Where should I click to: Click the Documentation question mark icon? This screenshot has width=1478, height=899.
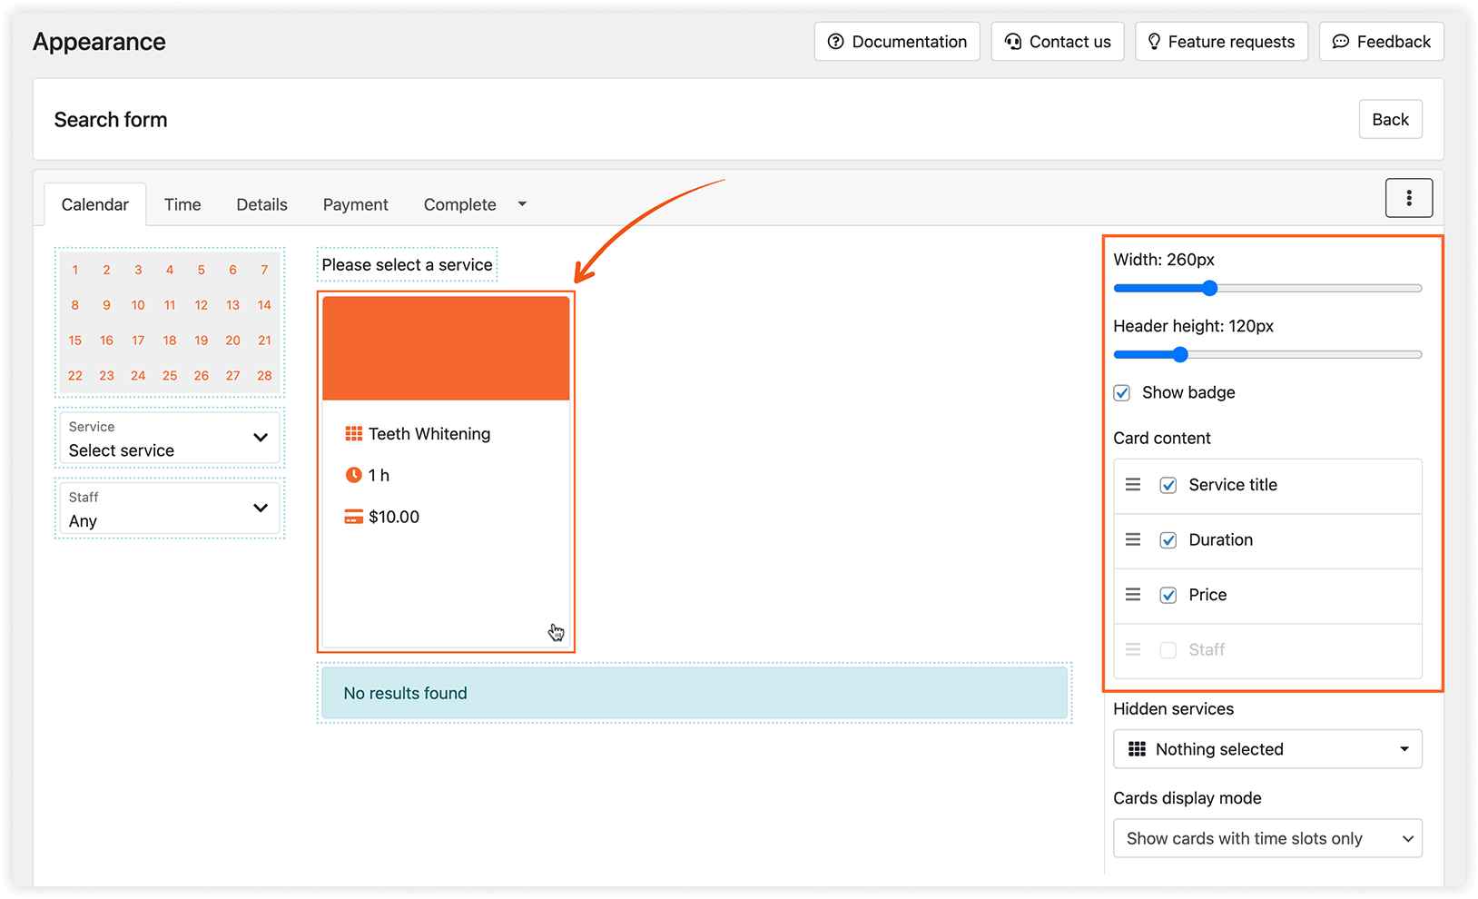834,41
